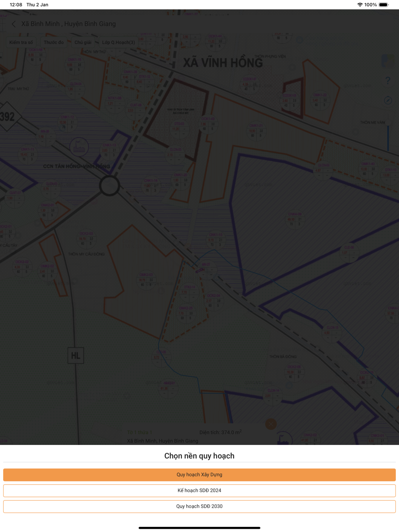Tap the question mark help icon

click(388, 81)
